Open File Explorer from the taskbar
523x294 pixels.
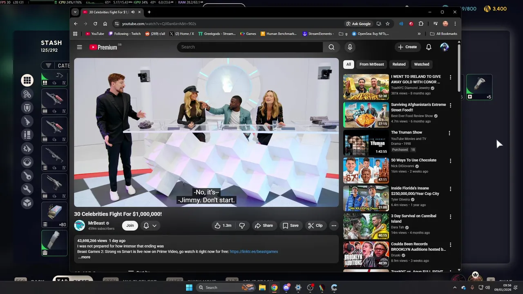click(x=262, y=287)
